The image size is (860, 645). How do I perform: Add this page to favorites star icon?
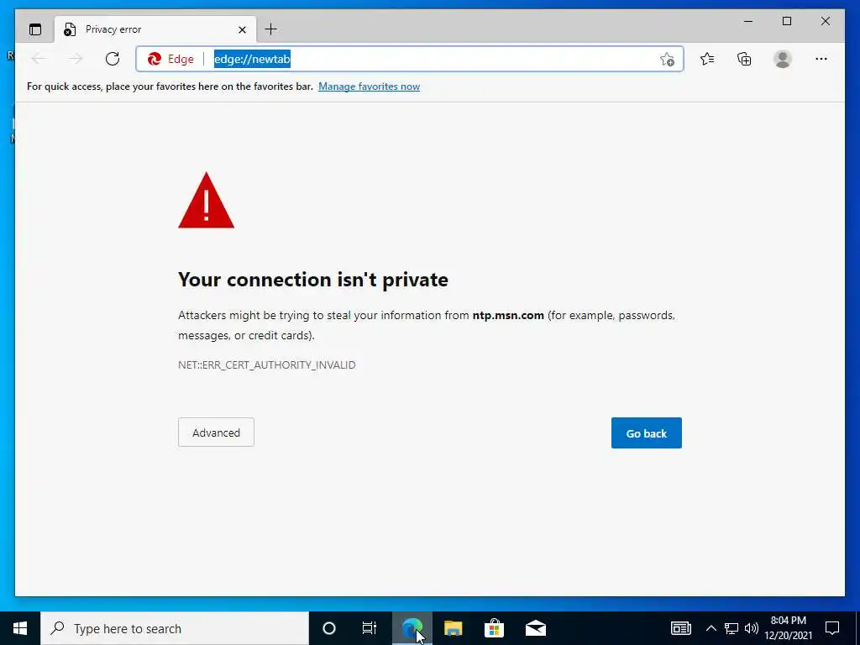pyautogui.click(x=667, y=60)
